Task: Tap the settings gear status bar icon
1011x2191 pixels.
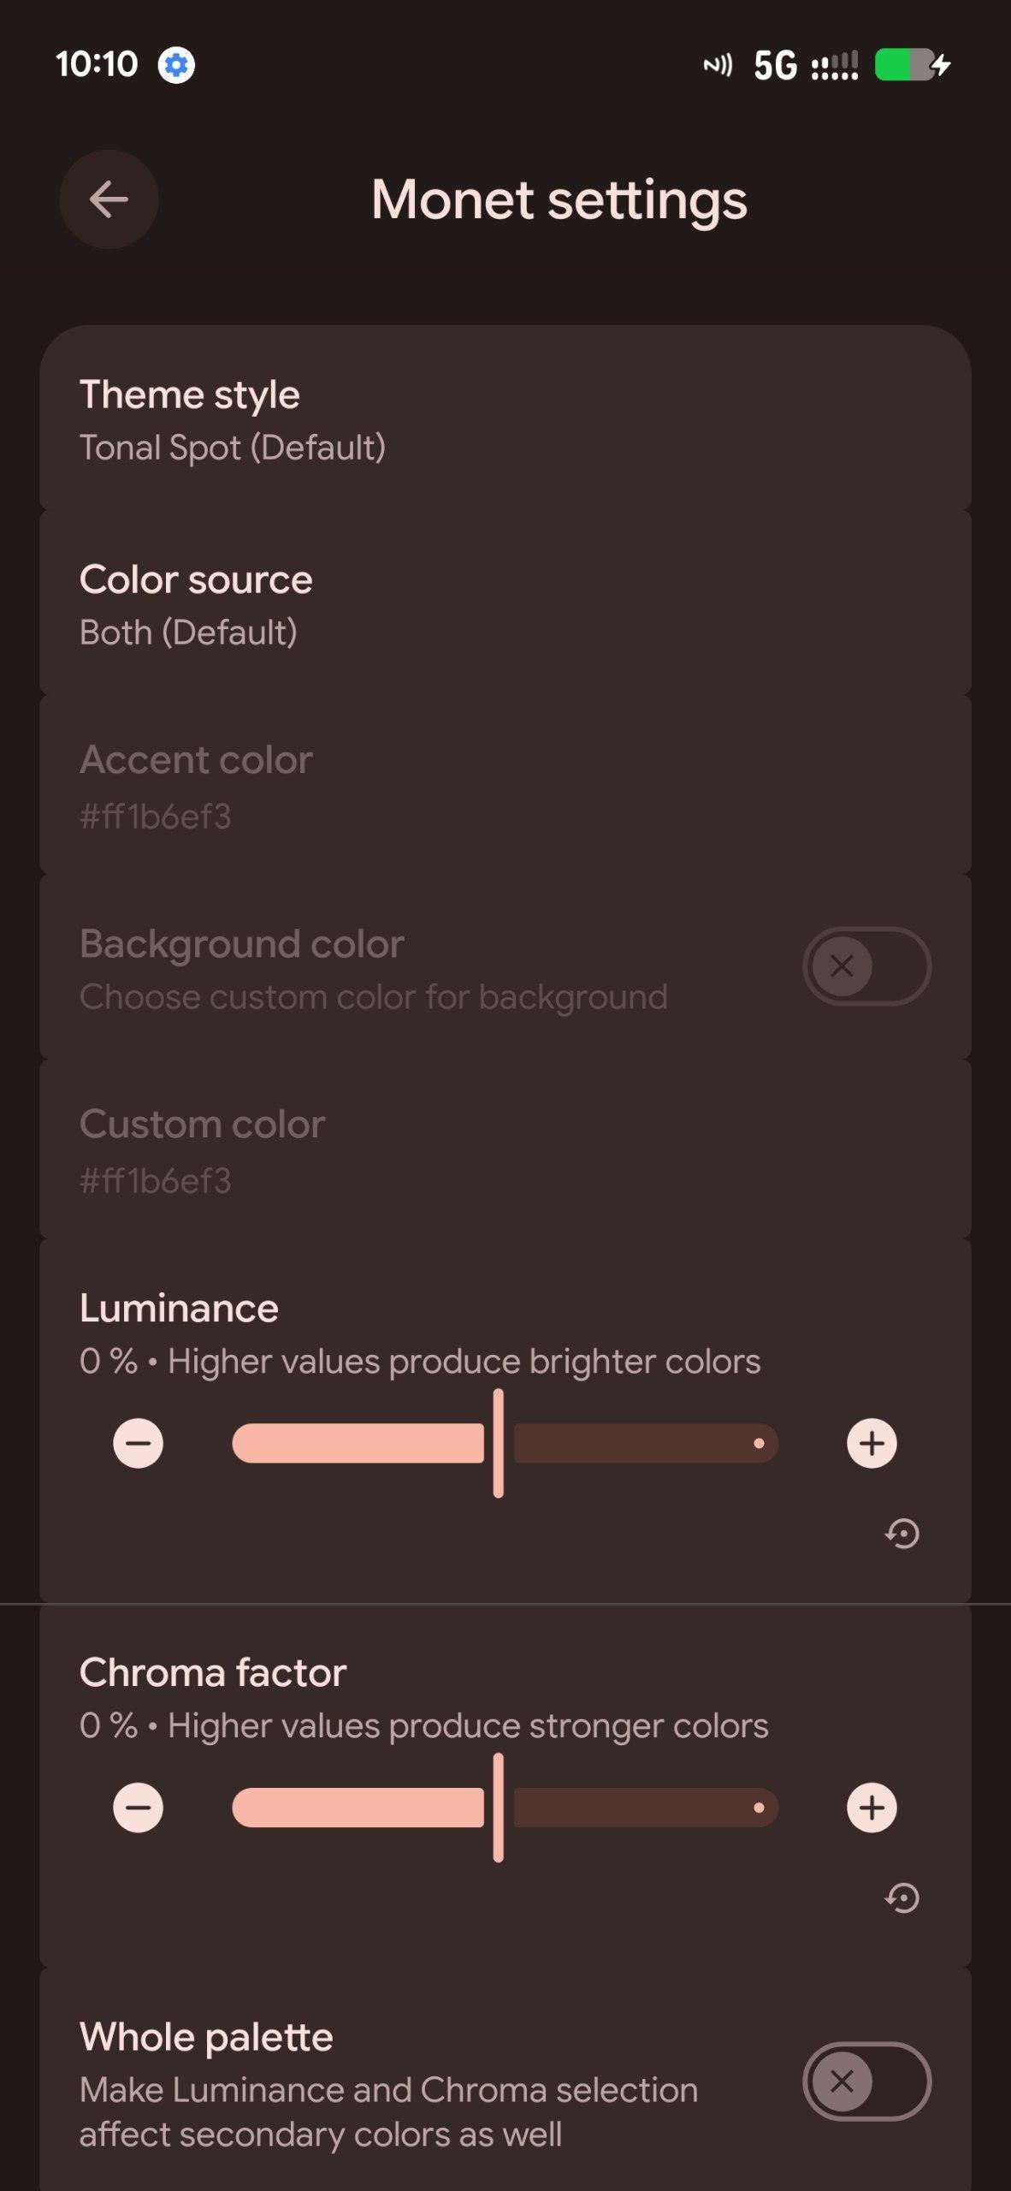Action: tap(176, 65)
